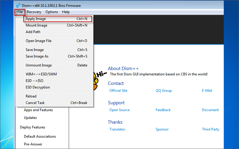Click the Dism++ gear icon in title bar
The width and height of the screenshot is (239, 149).
click(x=18, y=5)
